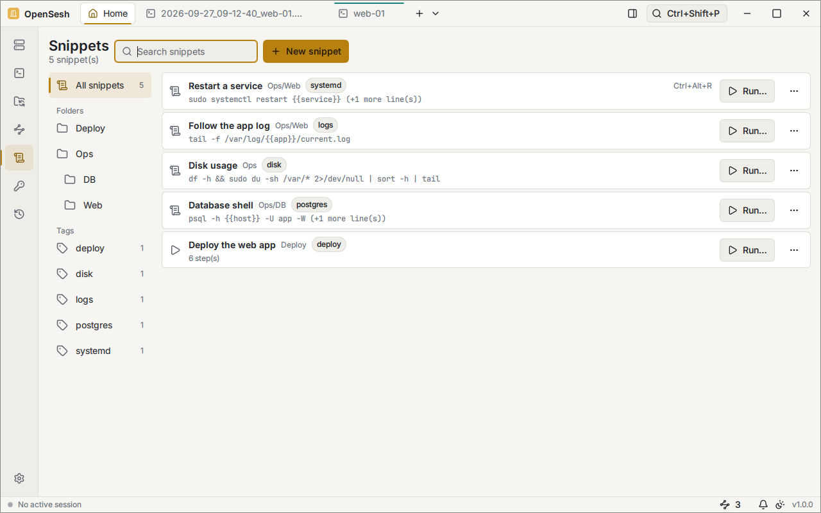Open the settings gear icon
The width and height of the screenshot is (821, 513).
[x=19, y=478]
